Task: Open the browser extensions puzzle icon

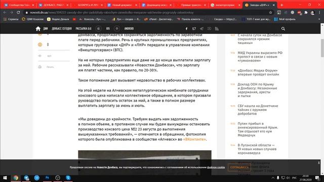Action: tap(306, 13)
